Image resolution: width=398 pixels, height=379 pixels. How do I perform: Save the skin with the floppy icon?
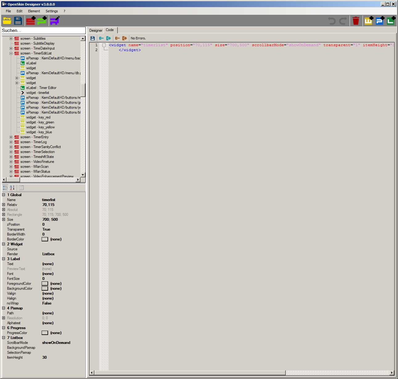[x=18, y=21]
